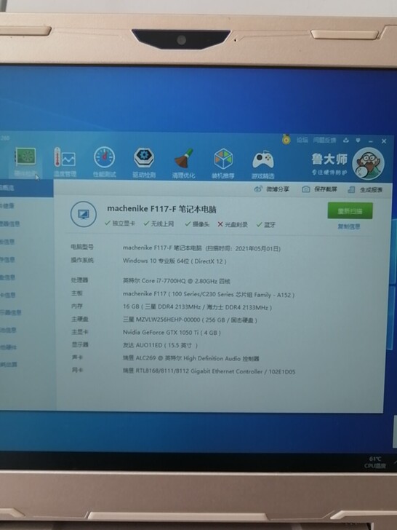The height and width of the screenshot is (530, 397).
Task: Open the 温度管理 thermometer icon
Action: click(x=65, y=157)
